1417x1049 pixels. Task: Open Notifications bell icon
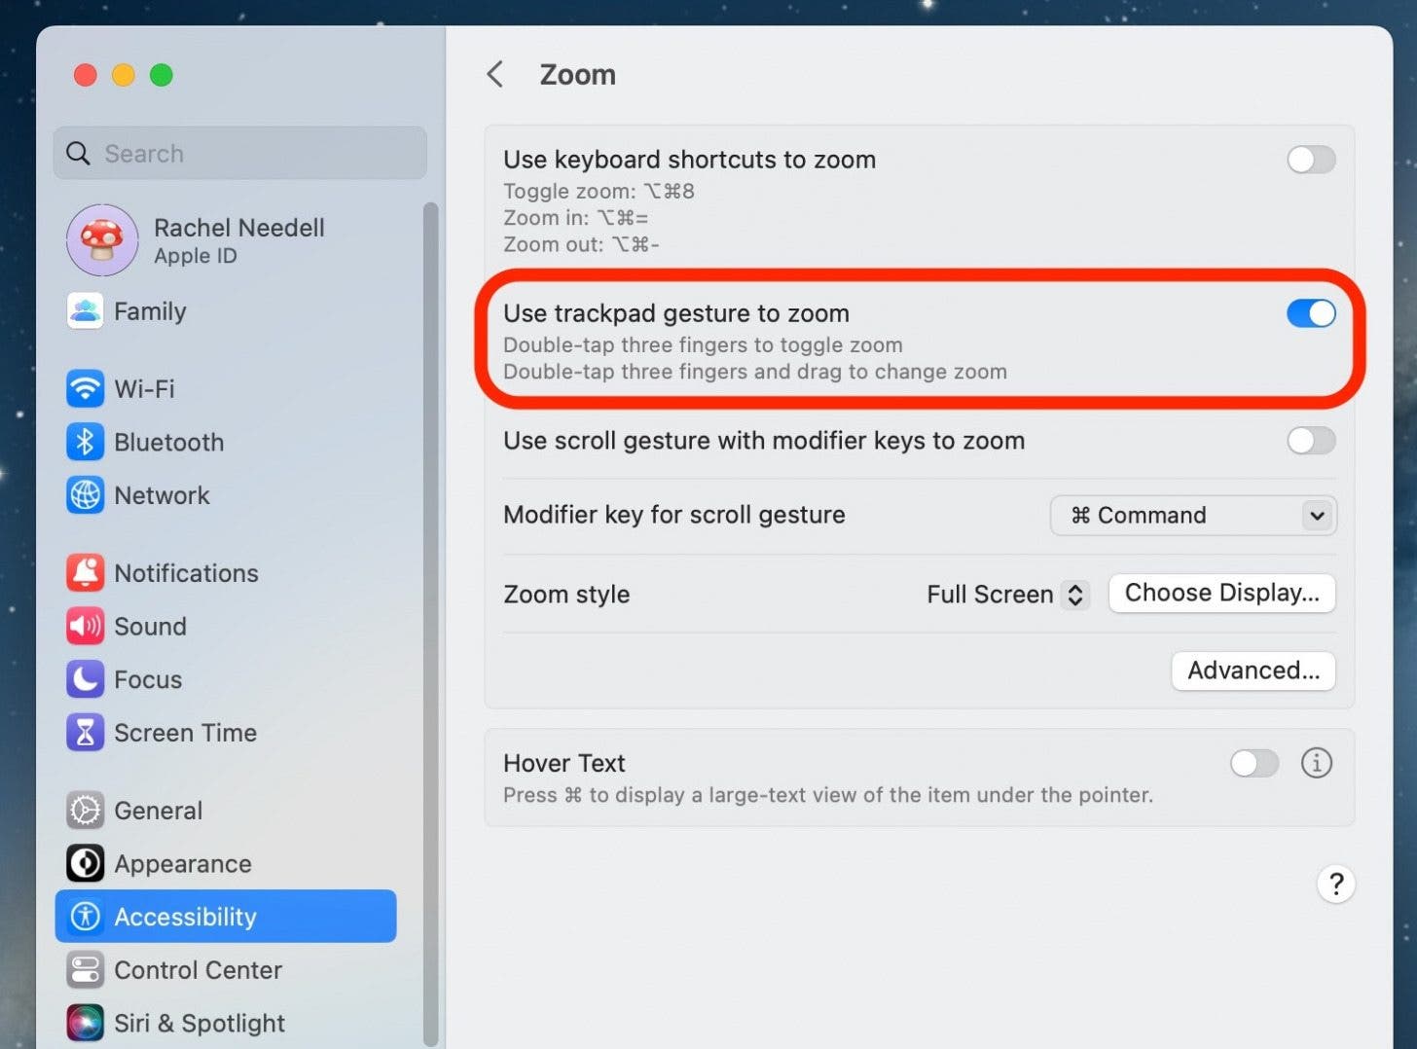pyautogui.click(x=86, y=573)
